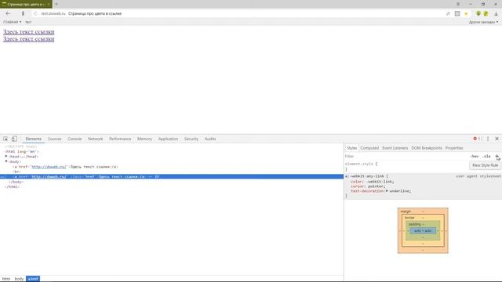This screenshot has width=502, height=282.
Task: Reload the page with the refresh icon
Action: pyautogui.click(x=35, y=14)
